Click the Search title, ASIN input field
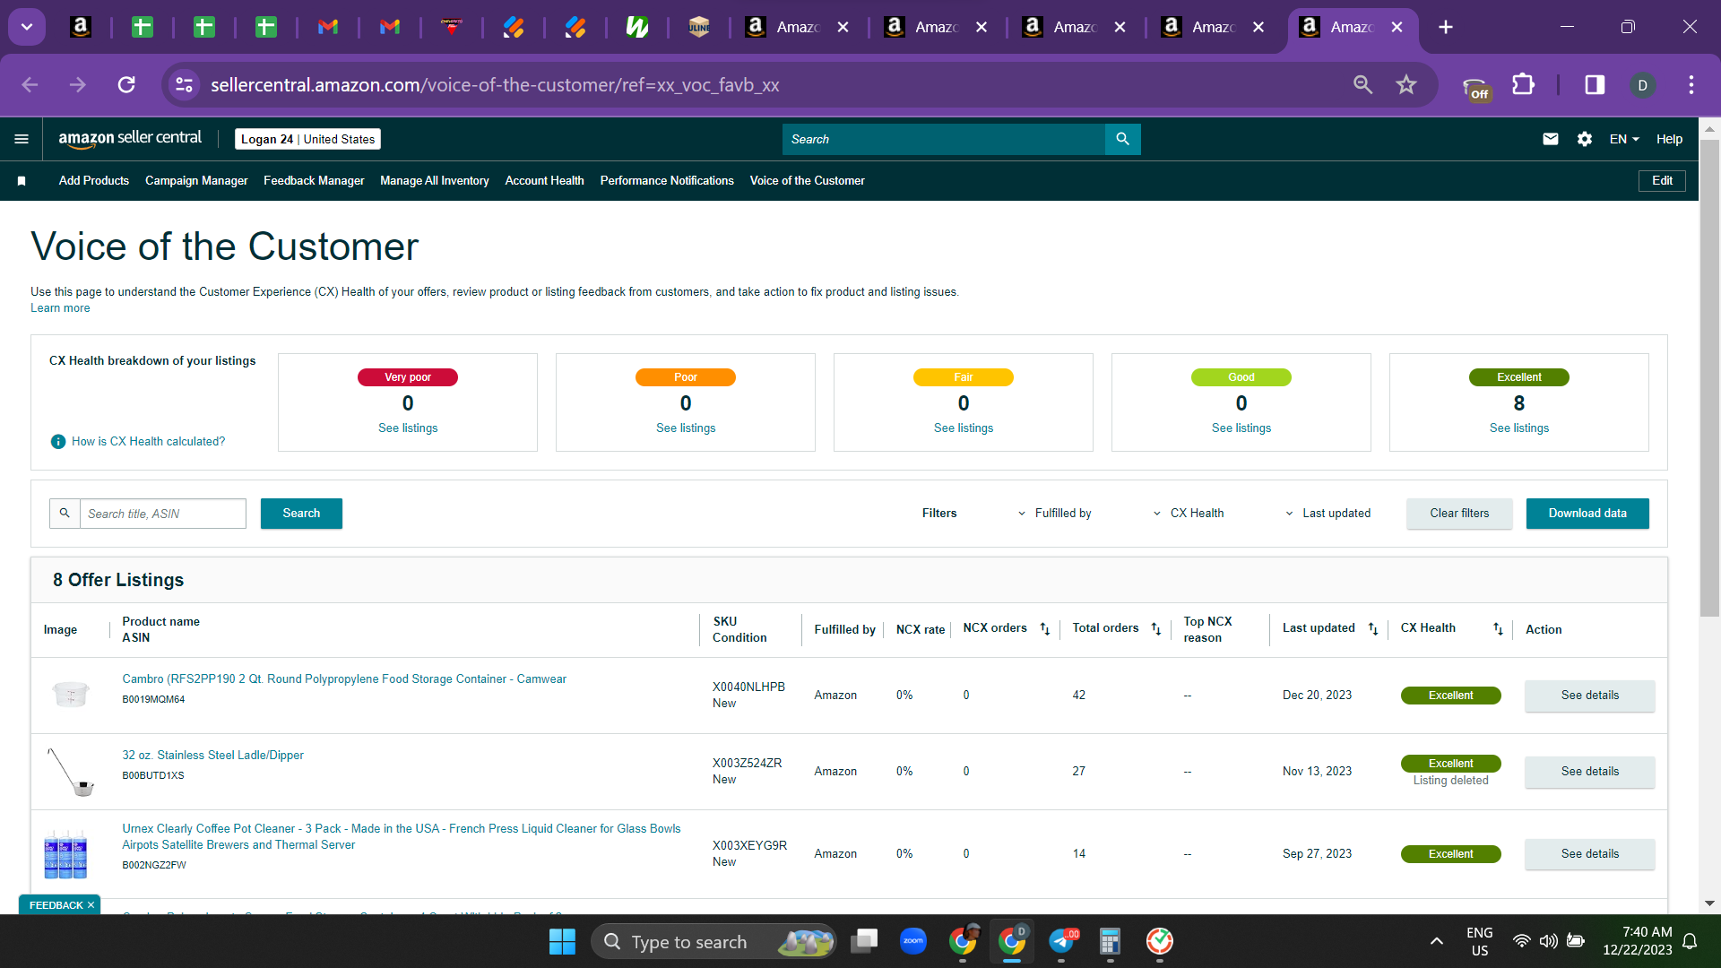Screen dimensions: 1721x968 pyautogui.click(x=163, y=514)
